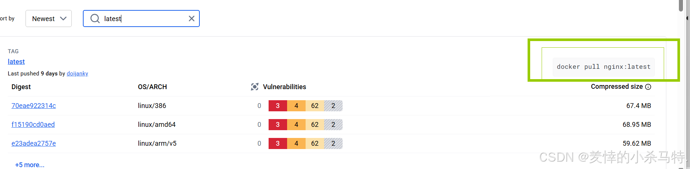The height and width of the screenshot is (169, 690).
Task: Open digest f15190cd0aed
Action: point(33,125)
